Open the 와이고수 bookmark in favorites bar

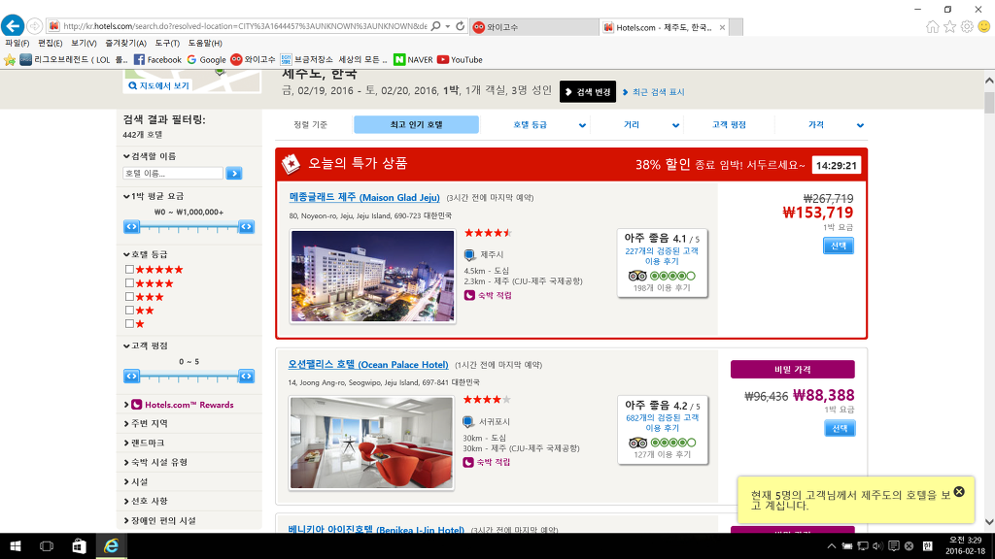253,59
